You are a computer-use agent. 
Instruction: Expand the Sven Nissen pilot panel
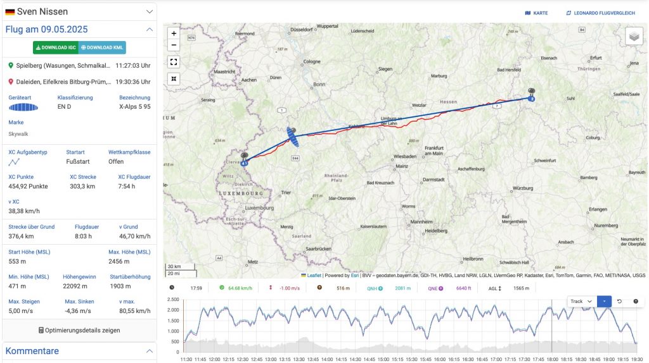tap(150, 11)
